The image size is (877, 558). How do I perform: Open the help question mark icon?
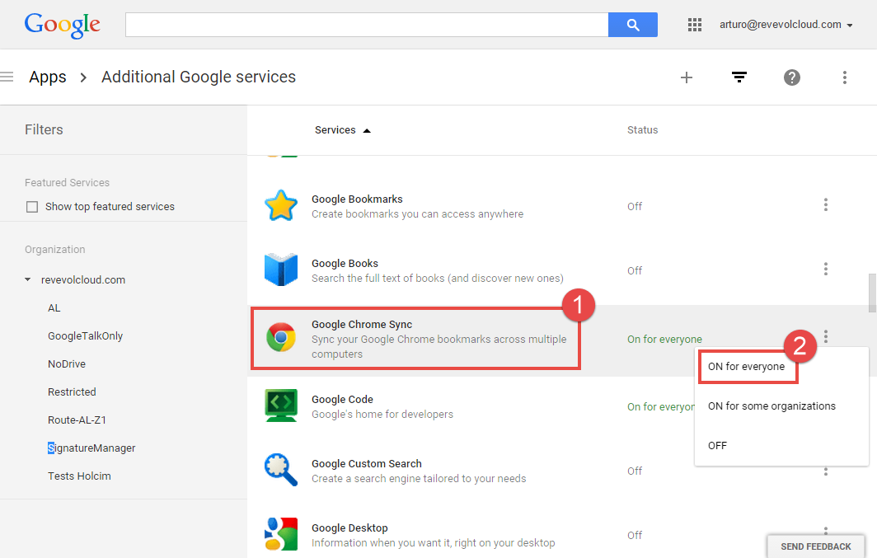pos(792,77)
